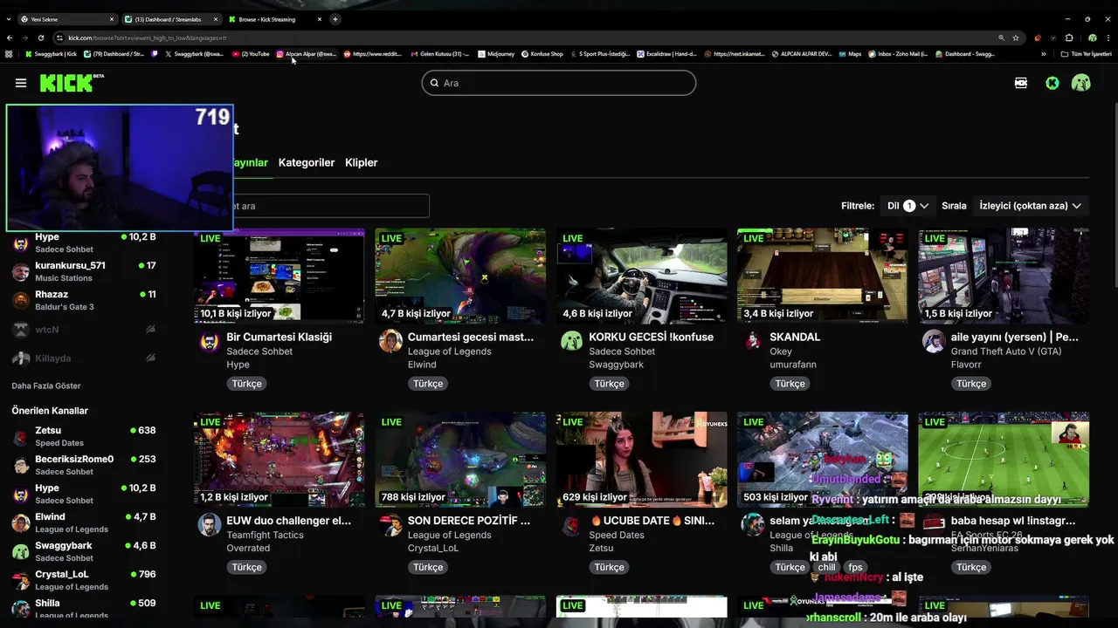Open UCUBE DATE stream thumbnail

(x=642, y=460)
